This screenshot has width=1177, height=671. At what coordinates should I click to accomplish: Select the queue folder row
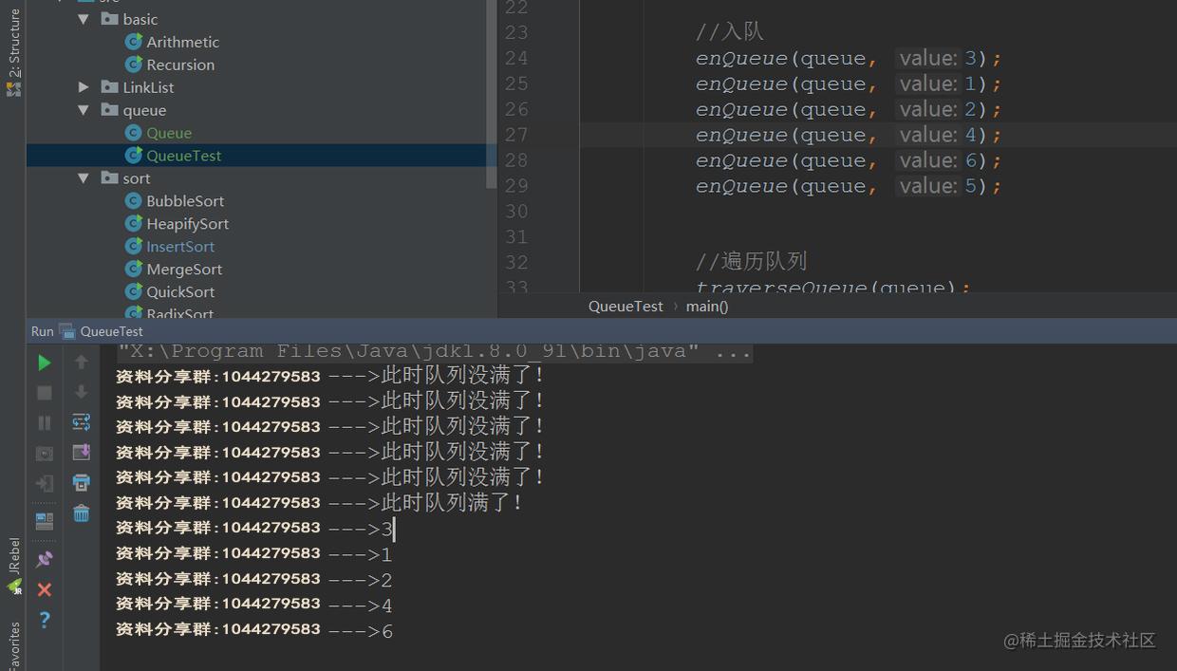pos(256,110)
